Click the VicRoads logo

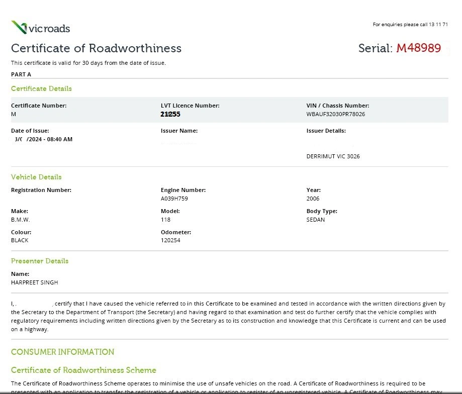click(41, 28)
